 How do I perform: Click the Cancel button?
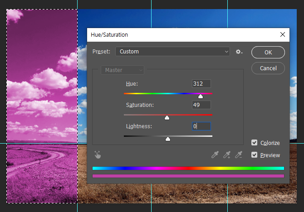point(268,68)
